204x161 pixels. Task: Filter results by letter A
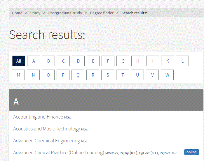point(34,61)
